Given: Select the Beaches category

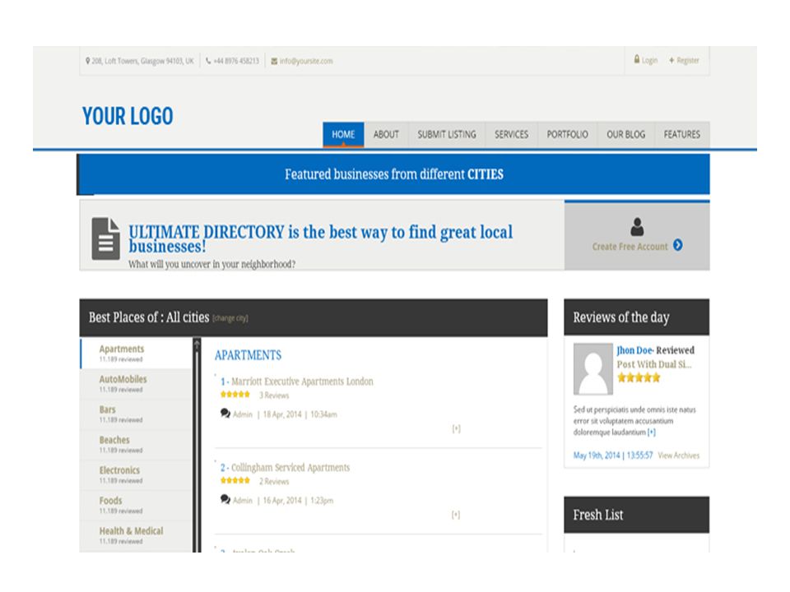Looking at the screenshot, I should point(136,445).
